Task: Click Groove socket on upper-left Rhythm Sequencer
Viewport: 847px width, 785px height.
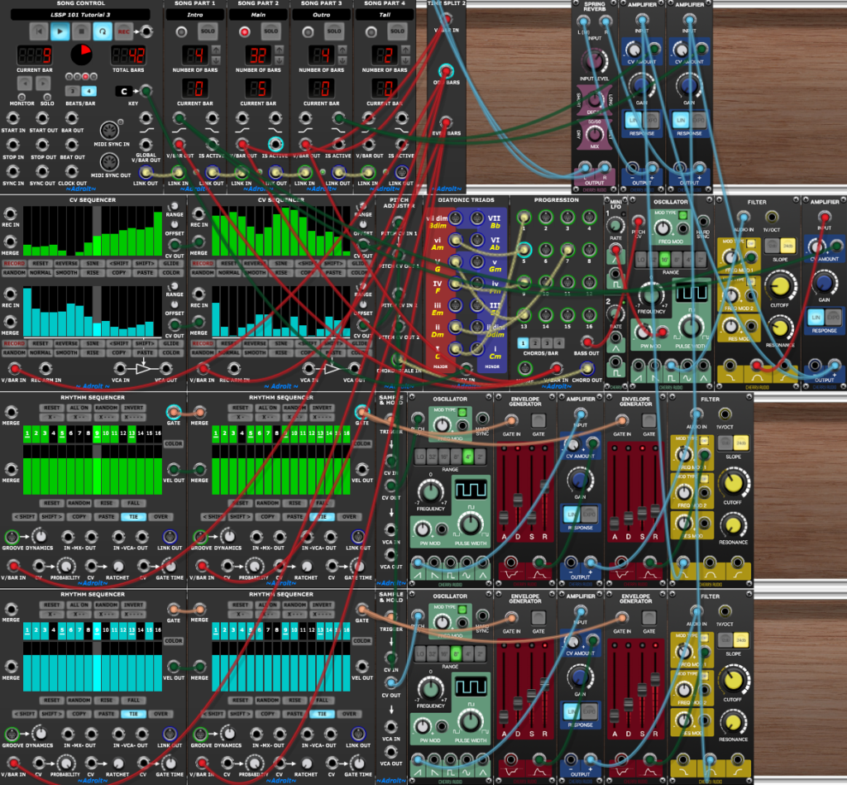Action: [x=11, y=537]
